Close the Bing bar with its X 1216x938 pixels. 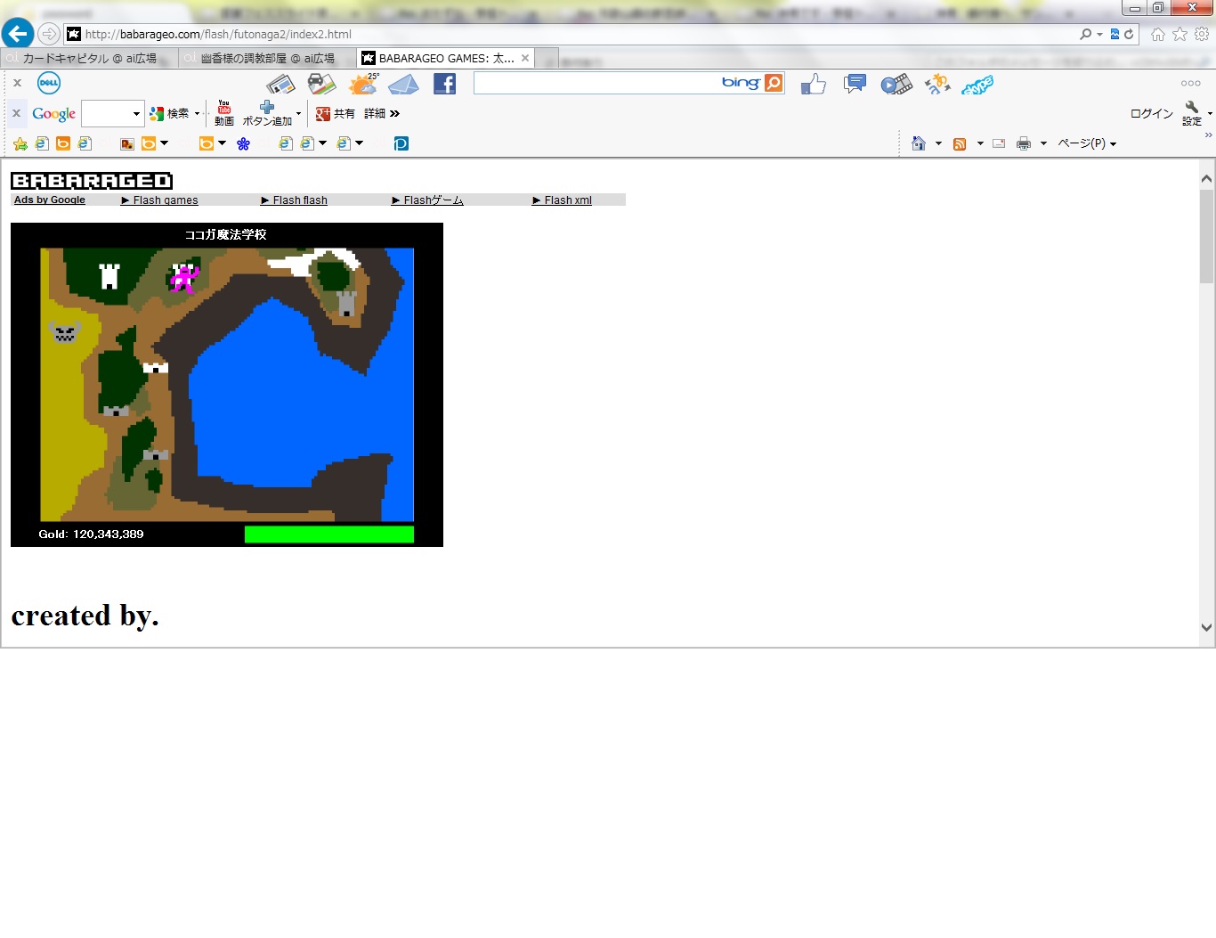(17, 83)
